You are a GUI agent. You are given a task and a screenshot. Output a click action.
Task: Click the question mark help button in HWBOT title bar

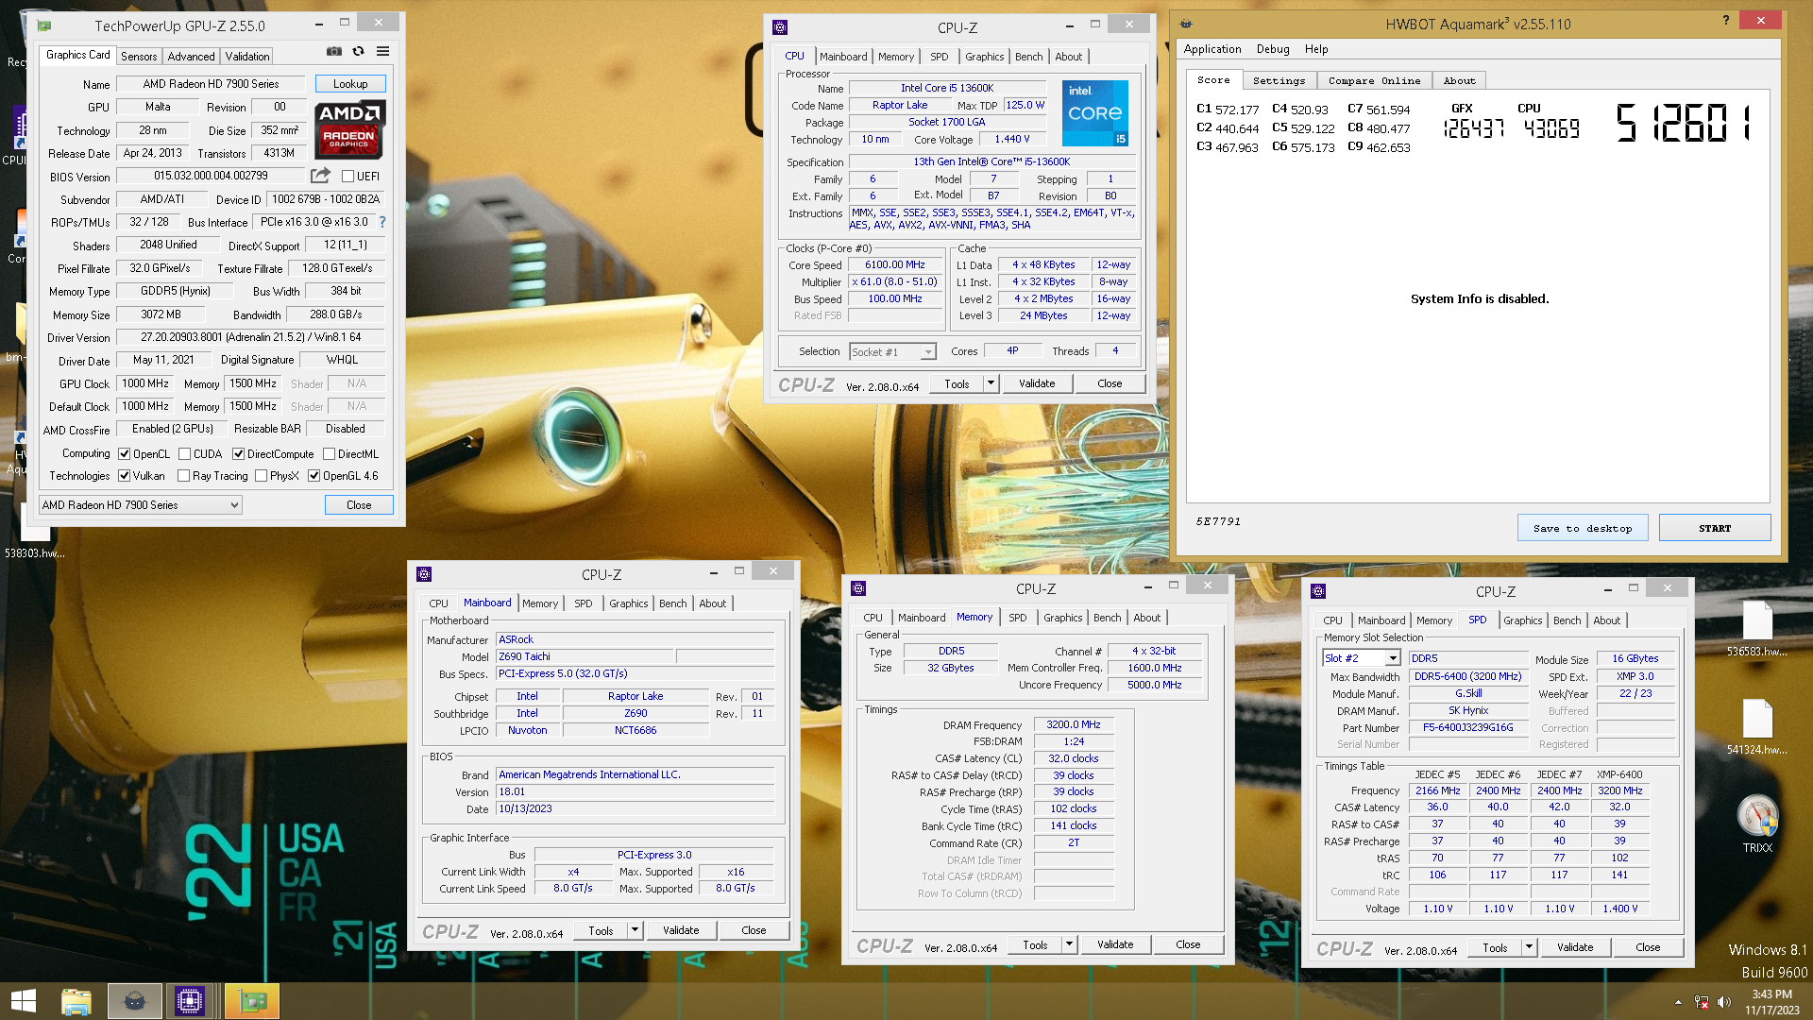1726,20
